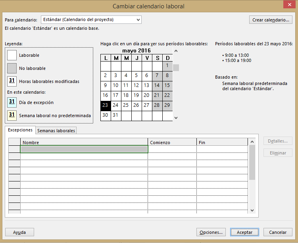Click the white 'Laborable' legend swatch
The image size is (298, 243).
12,55
